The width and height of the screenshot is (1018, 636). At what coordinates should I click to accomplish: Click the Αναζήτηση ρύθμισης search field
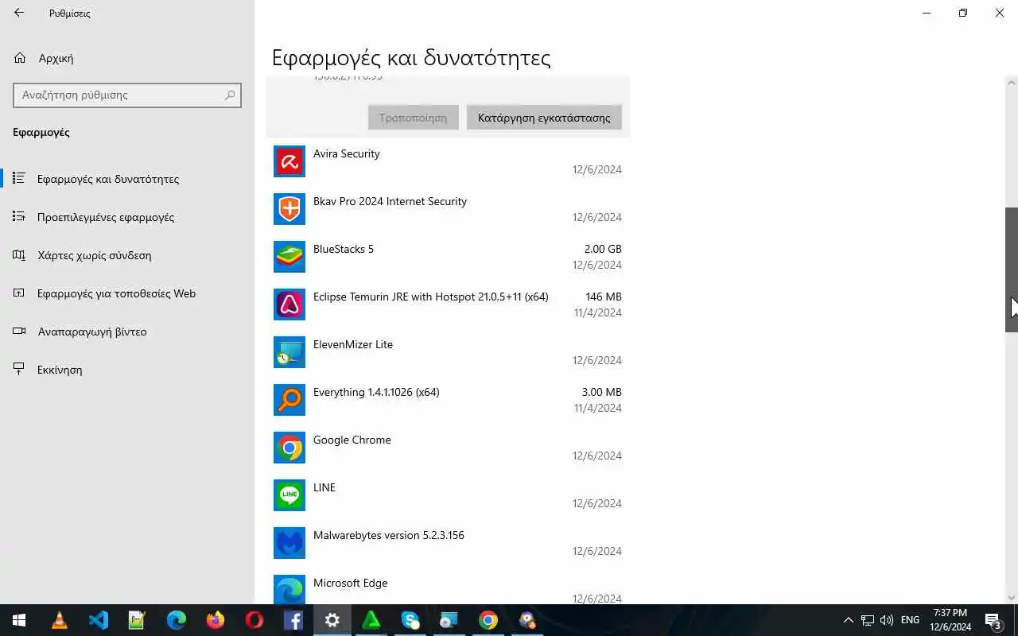pos(127,95)
